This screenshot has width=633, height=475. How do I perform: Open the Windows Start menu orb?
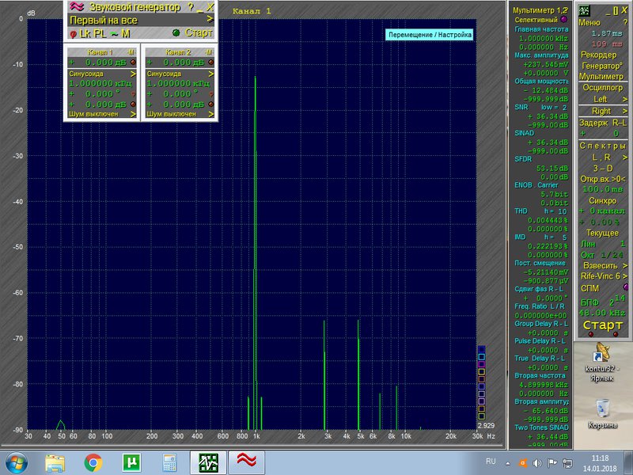[16, 463]
